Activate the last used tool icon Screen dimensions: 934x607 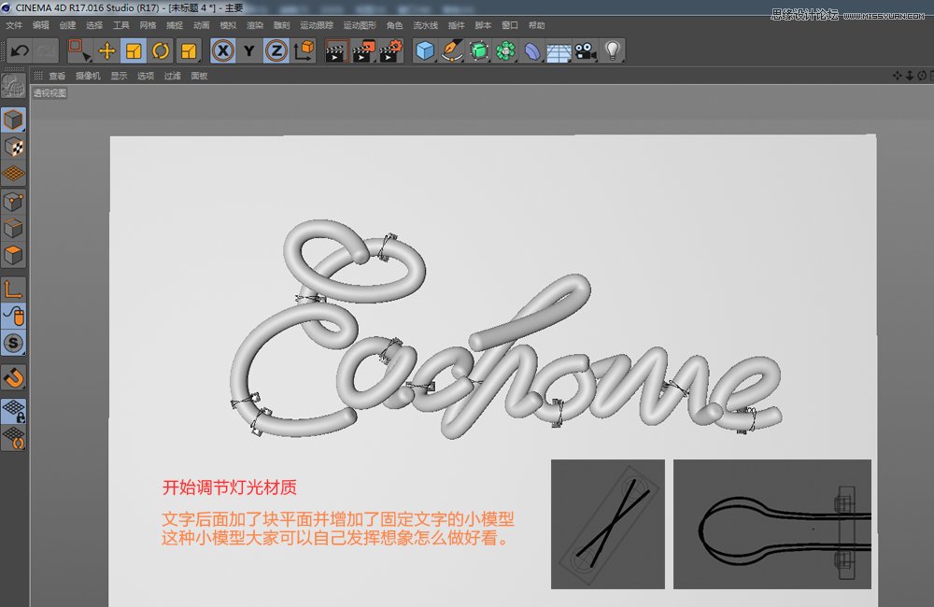point(189,50)
